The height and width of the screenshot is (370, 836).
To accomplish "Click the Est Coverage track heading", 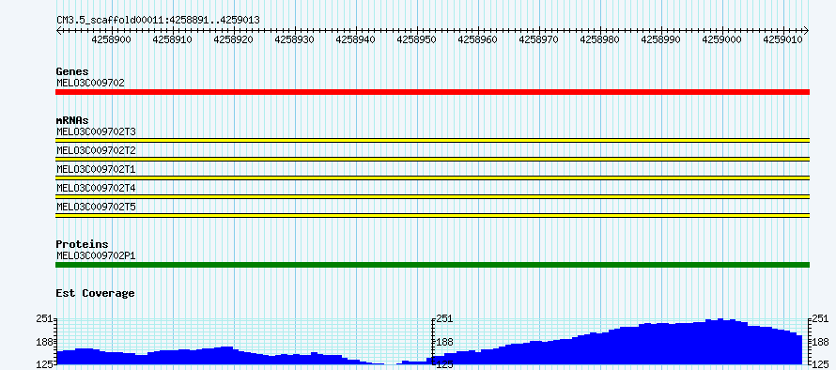I will click(x=95, y=293).
